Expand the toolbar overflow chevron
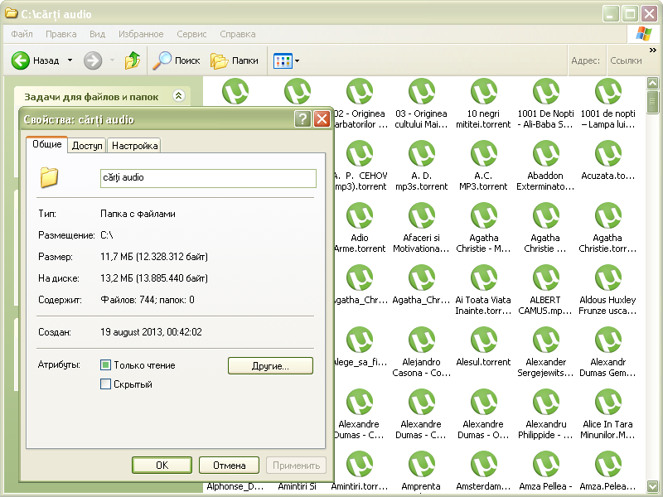The width and height of the screenshot is (663, 497). tap(652, 51)
